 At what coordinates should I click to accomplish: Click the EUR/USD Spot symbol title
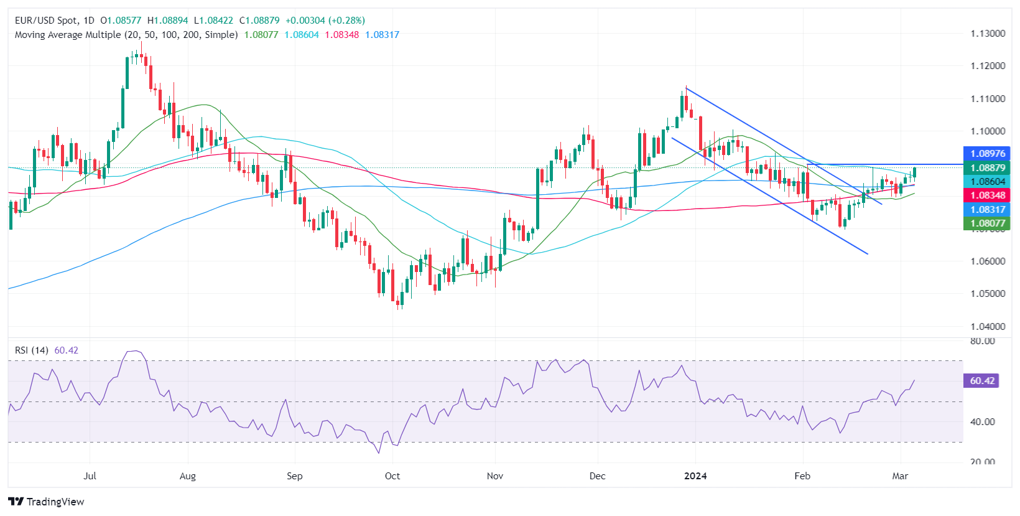tap(54, 21)
